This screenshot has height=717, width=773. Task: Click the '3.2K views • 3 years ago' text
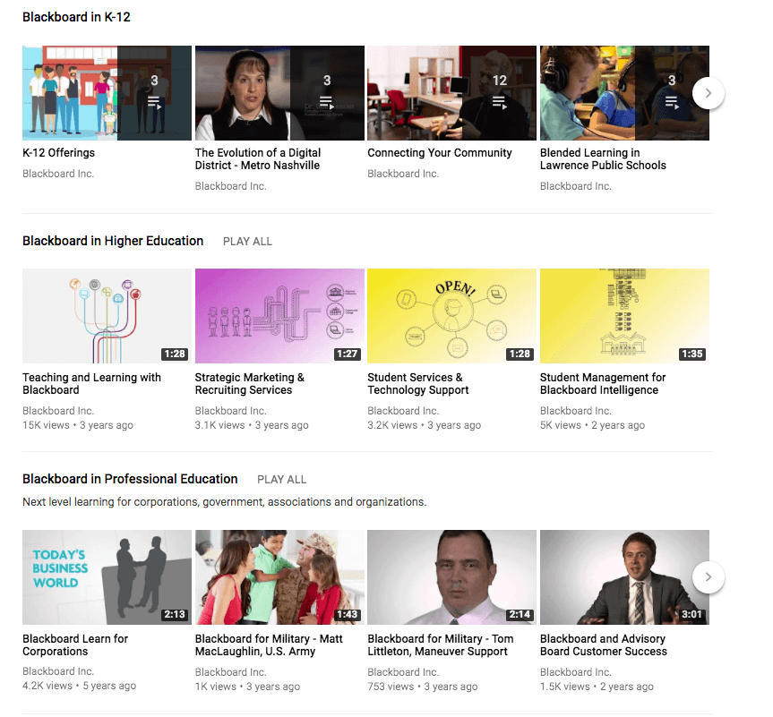(x=425, y=425)
